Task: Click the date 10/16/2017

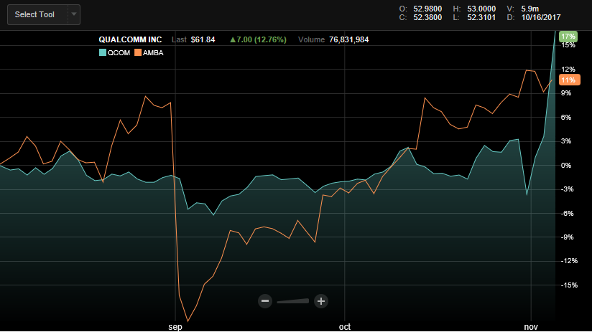Action: pos(541,17)
